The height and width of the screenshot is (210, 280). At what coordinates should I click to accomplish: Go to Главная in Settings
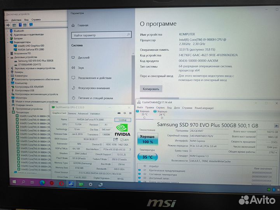point(83,25)
